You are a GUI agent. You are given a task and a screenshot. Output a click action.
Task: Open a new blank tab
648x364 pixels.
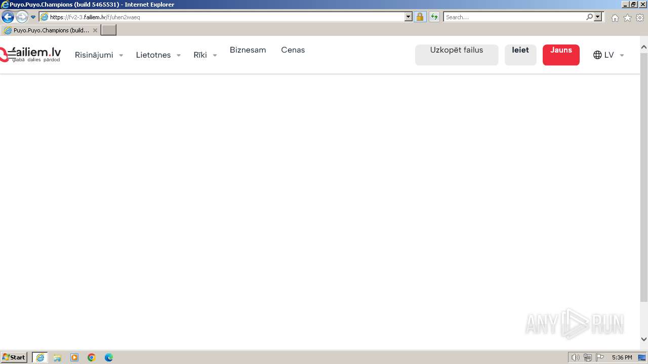point(109,30)
